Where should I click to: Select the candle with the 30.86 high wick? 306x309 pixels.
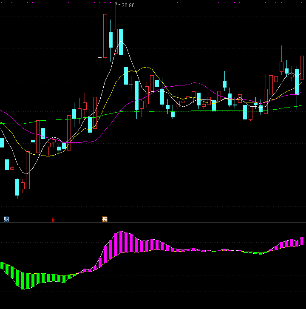click(116, 41)
